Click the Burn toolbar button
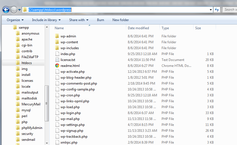237x145 pixels. coord(100,20)
